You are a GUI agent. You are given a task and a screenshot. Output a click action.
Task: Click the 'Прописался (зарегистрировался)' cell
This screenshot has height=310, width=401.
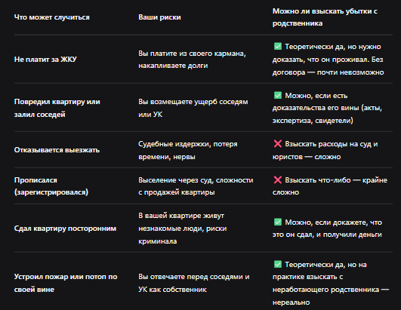click(51, 186)
